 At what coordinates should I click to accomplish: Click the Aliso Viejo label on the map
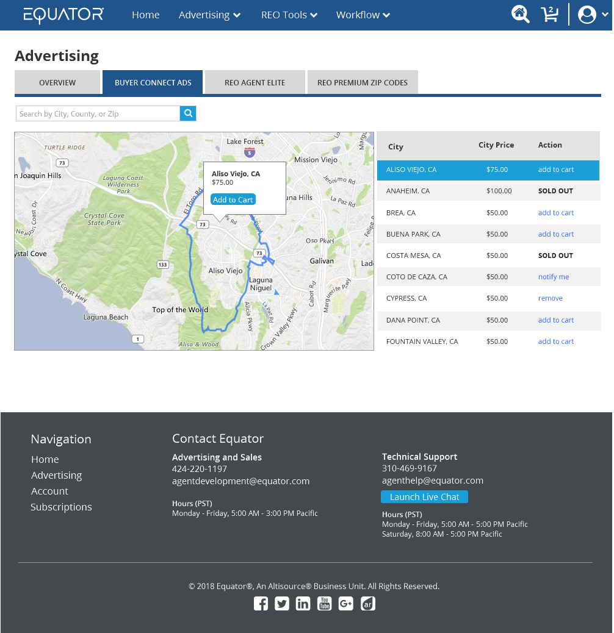point(225,271)
